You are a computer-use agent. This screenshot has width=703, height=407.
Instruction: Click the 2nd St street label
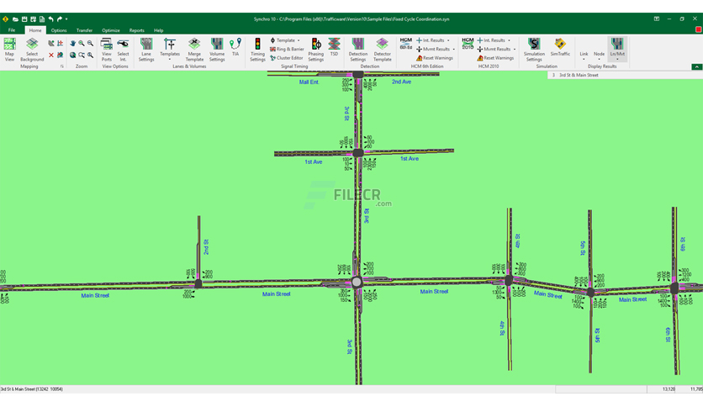coord(206,247)
